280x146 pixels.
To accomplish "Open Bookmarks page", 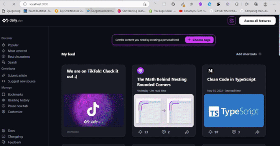I will point(13,94).
